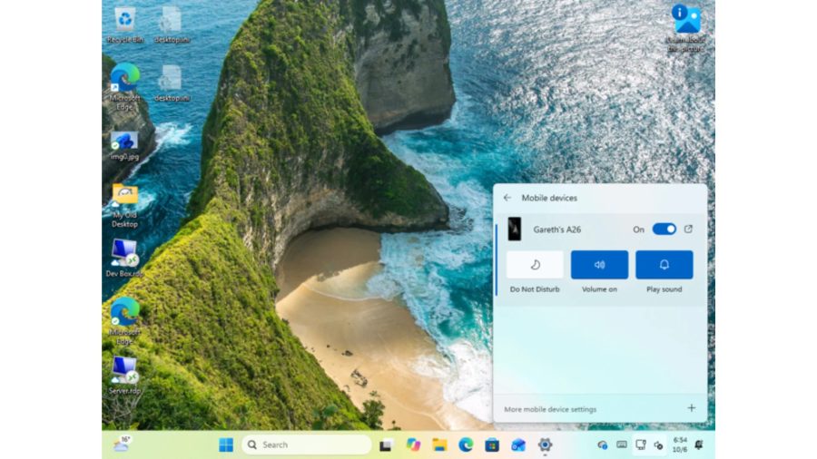817x459 pixels.
Task: Toggle Volume on button for phone
Action: [x=599, y=264]
